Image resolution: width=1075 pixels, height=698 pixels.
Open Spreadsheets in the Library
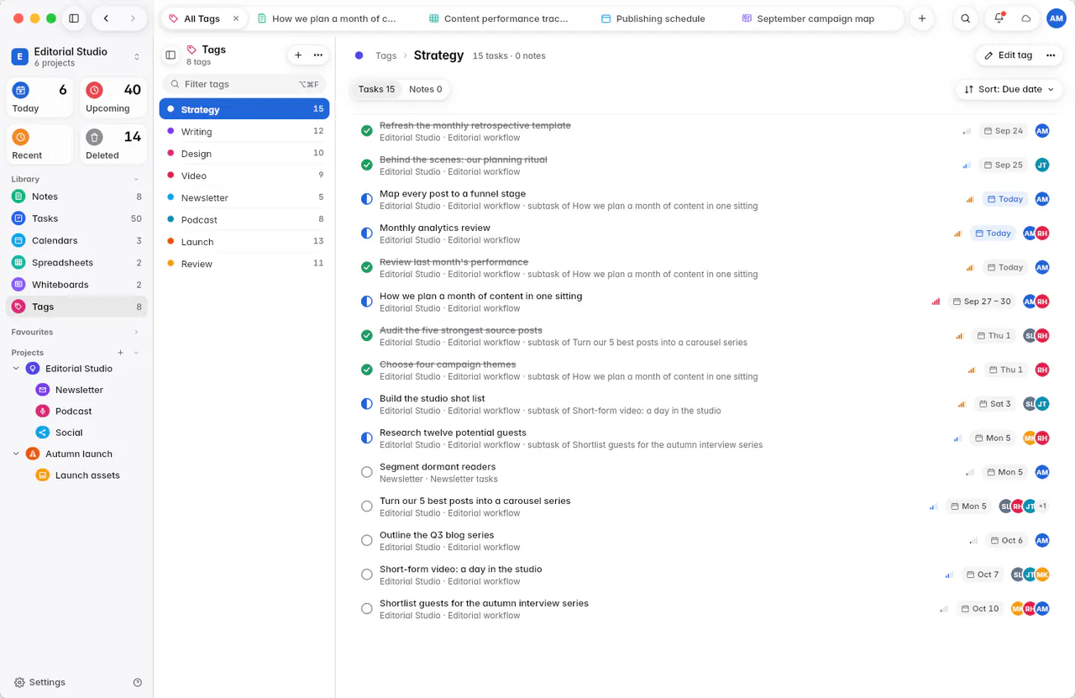coord(76,263)
